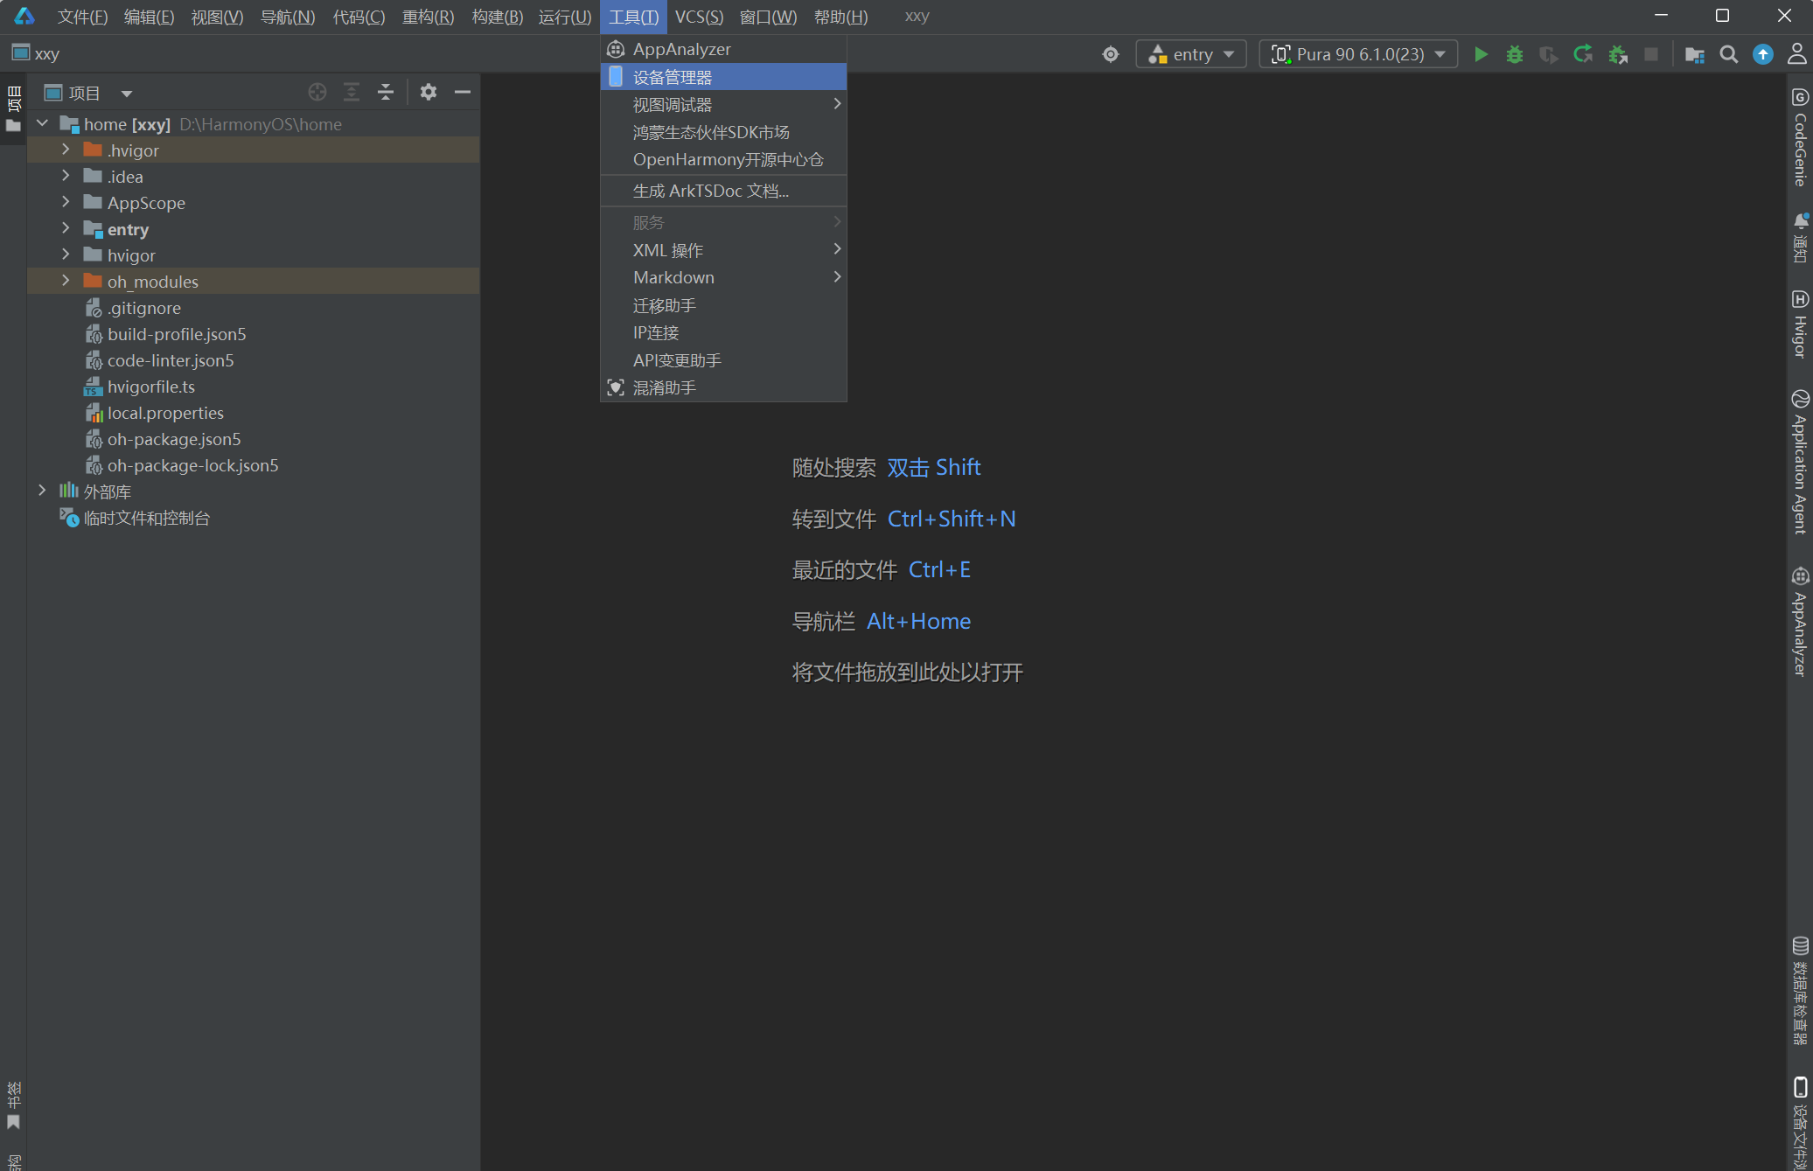Open 视图调试器 submenu
Screen dimensions: 1813x1171
pos(723,104)
